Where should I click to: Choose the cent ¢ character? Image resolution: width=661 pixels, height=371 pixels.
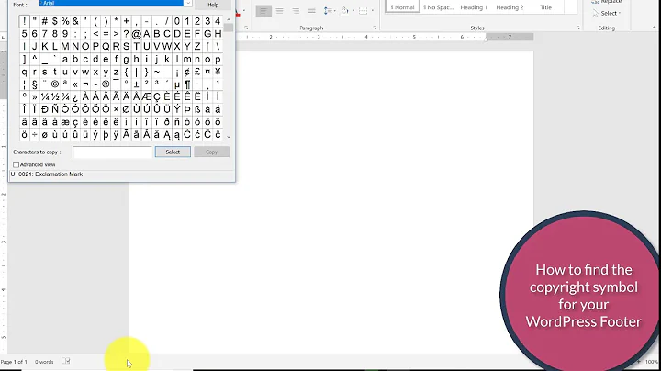tap(187, 72)
